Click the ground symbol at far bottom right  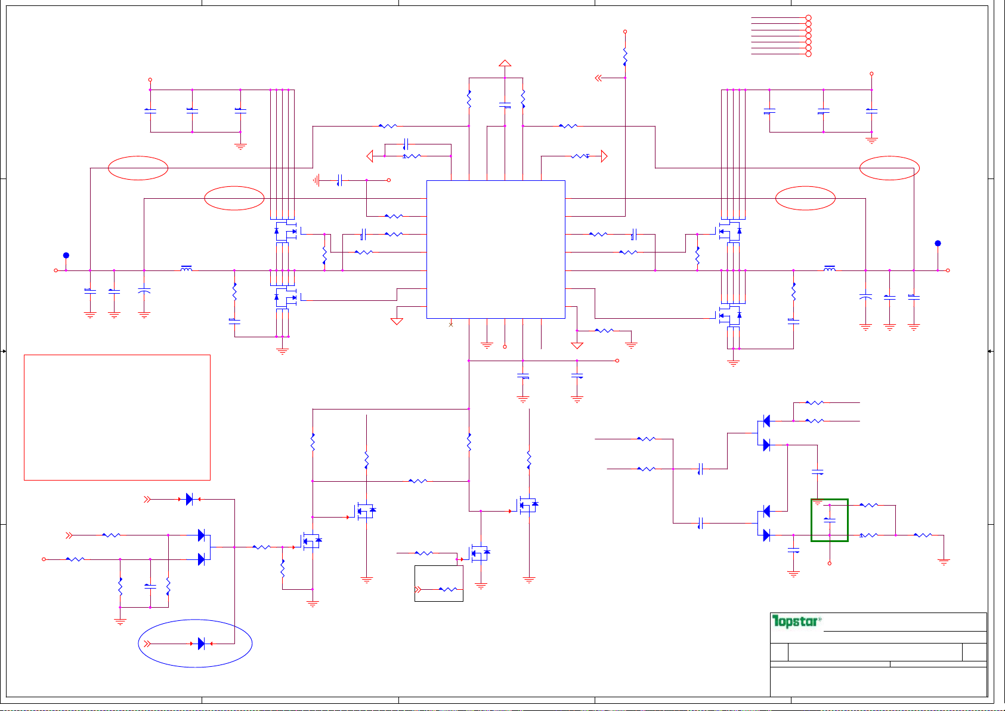tap(944, 561)
